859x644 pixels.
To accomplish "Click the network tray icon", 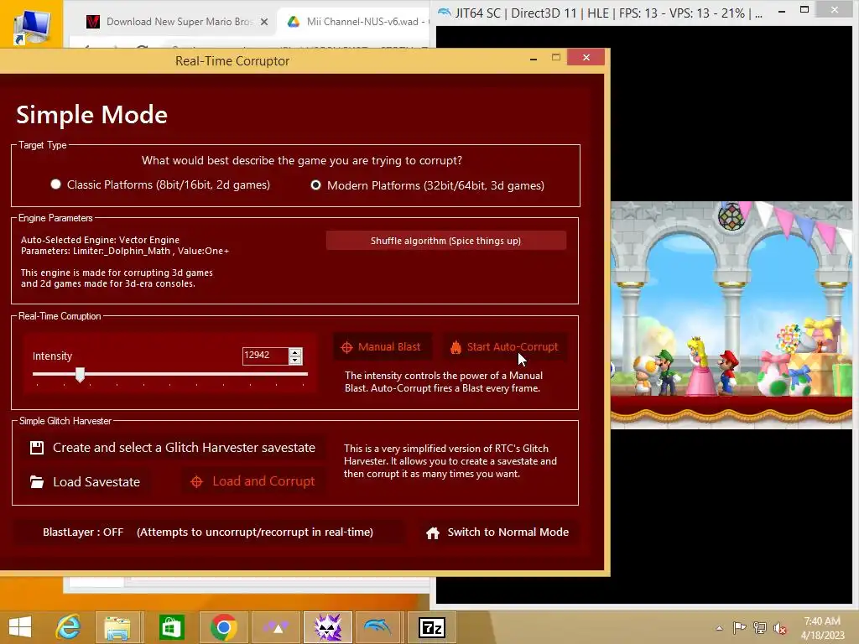I will 760,628.
